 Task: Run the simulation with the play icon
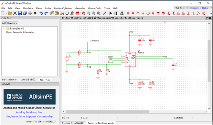coord(111,13)
